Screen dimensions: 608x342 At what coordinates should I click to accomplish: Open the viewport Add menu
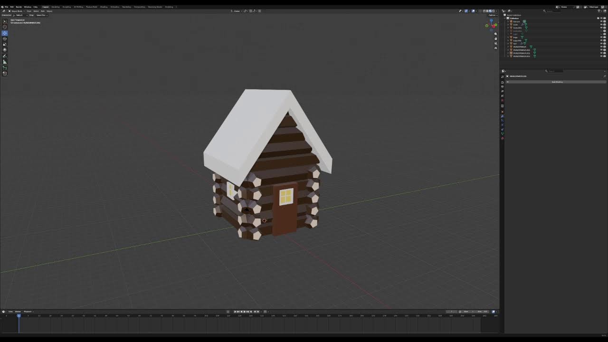click(x=43, y=11)
